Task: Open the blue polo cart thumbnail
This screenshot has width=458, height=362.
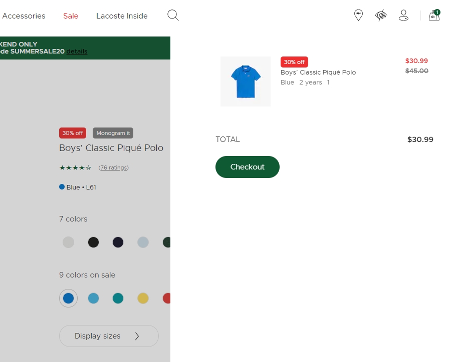Action: (x=246, y=81)
